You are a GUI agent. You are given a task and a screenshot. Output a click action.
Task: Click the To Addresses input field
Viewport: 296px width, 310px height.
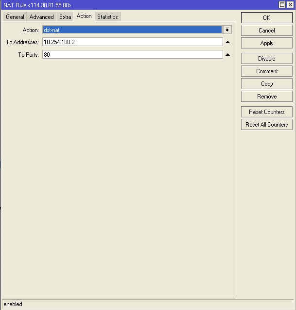click(132, 42)
